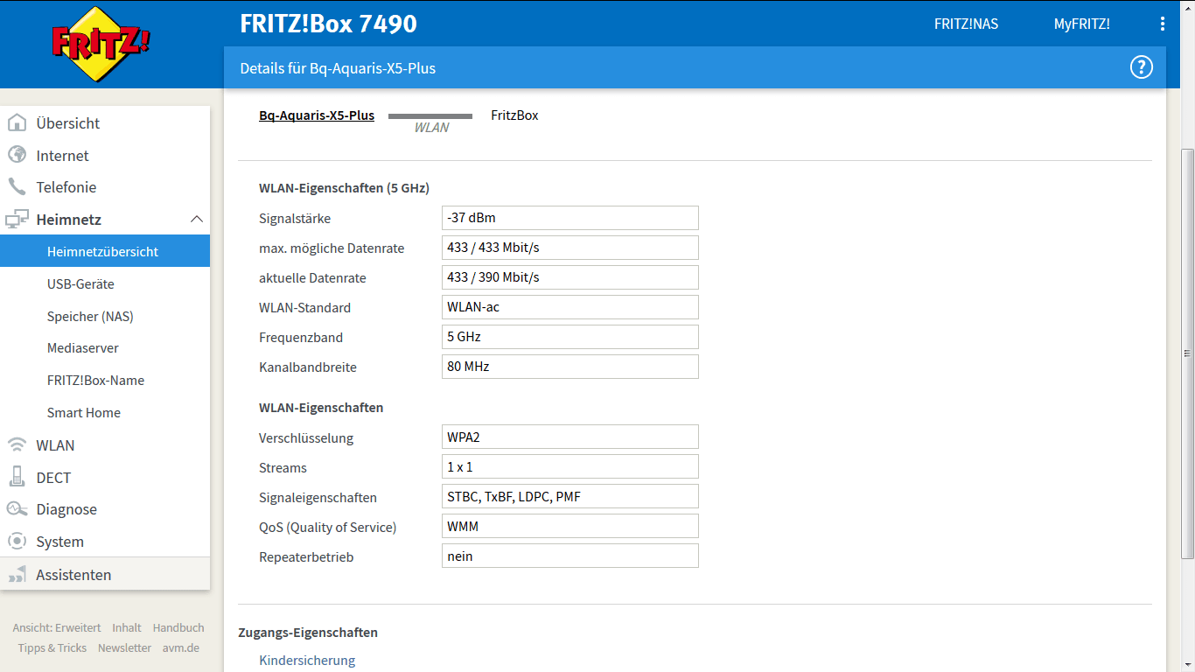Click the Kindersicherung link
The height and width of the screenshot is (672, 1195).
[x=307, y=660]
